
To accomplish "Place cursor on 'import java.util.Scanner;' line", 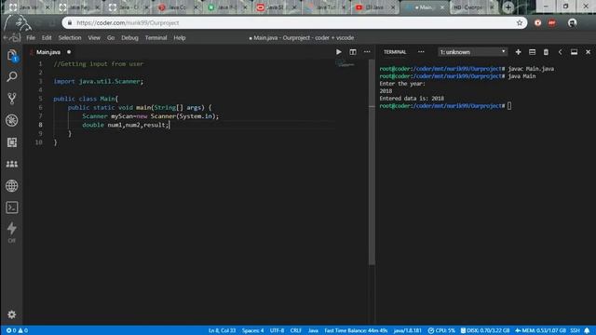I will click(99, 81).
